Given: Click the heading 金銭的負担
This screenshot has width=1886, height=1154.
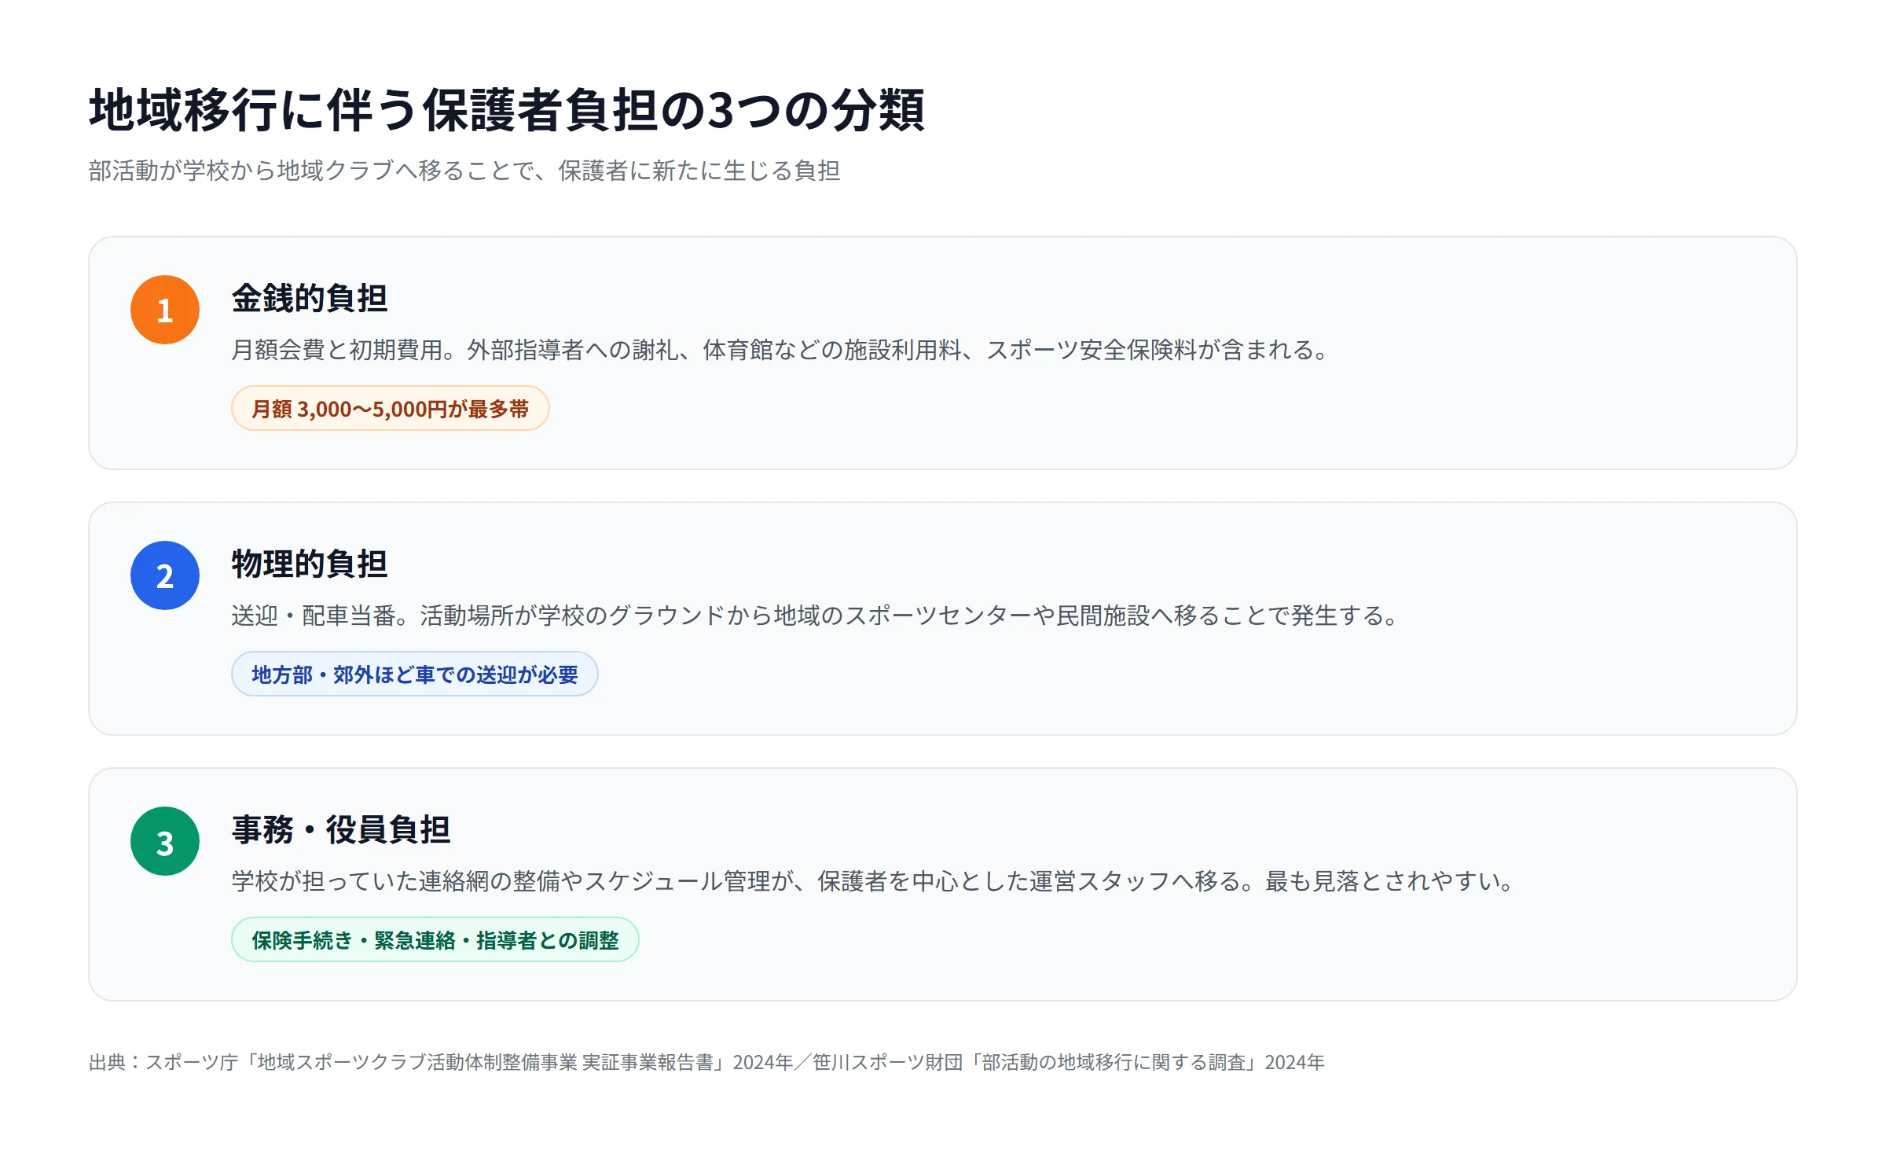Looking at the screenshot, I should (310, 299).
